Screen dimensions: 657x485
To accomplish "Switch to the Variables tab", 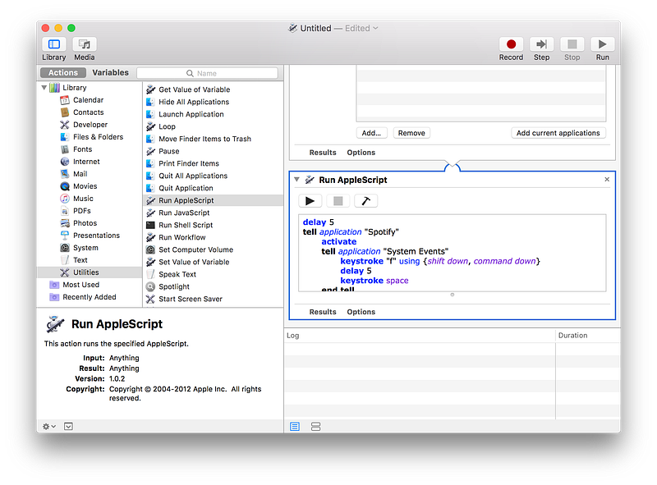I will pos(110,72).
